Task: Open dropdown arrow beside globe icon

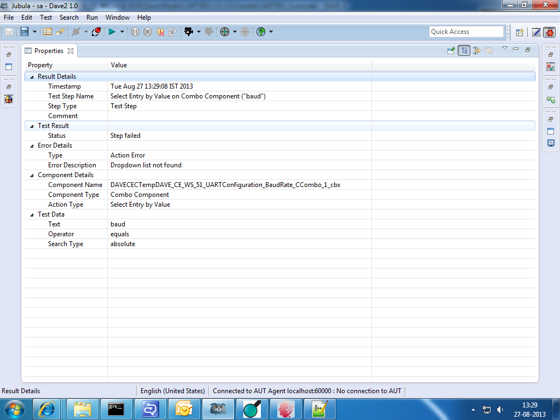Action: (x=271, y=32)
